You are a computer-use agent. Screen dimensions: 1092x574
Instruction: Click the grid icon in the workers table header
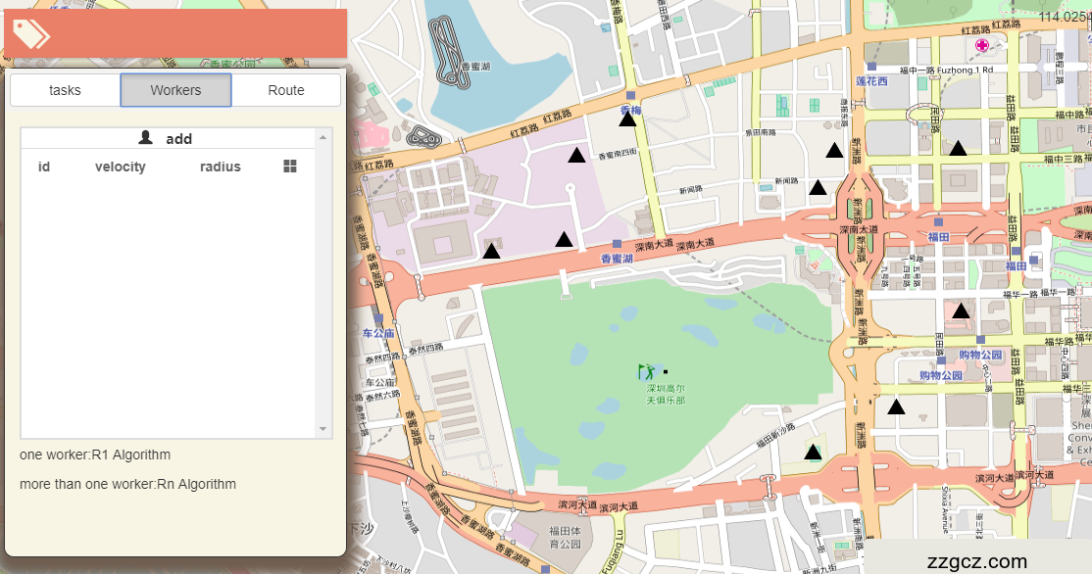289,167
